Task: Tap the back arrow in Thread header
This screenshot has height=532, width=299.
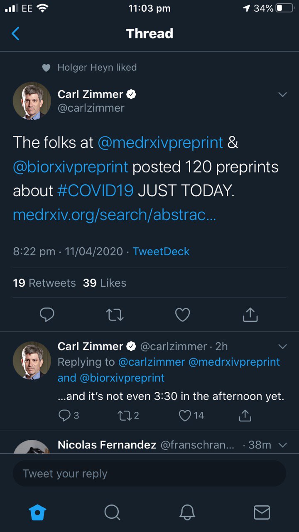Action: (16, 33)
